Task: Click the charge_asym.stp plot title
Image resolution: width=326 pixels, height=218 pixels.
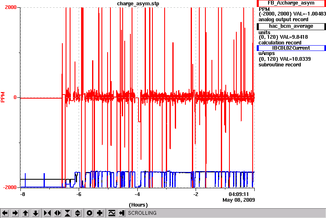Action: [x=138, y=4]
